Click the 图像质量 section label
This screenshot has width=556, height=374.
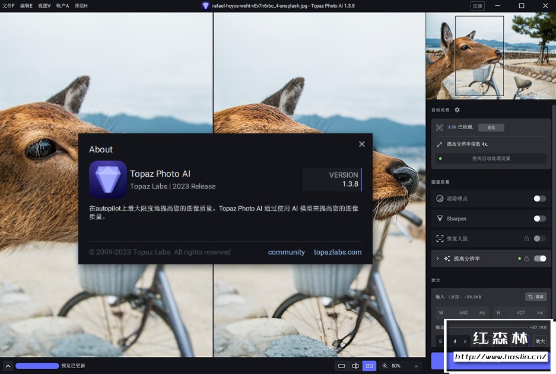coord(440,182)
